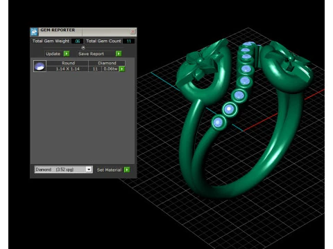The image size is (333, 249).
Task: Select the bright-centered gem second from bottom
Action: [229, 109]
